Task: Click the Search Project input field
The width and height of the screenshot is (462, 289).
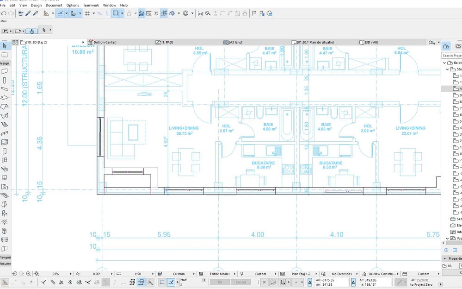Action: pyautogui.click(x=451, y=55)
